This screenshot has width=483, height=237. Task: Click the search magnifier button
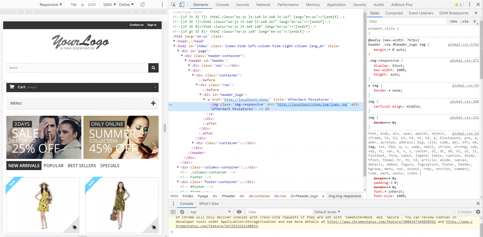153,68
